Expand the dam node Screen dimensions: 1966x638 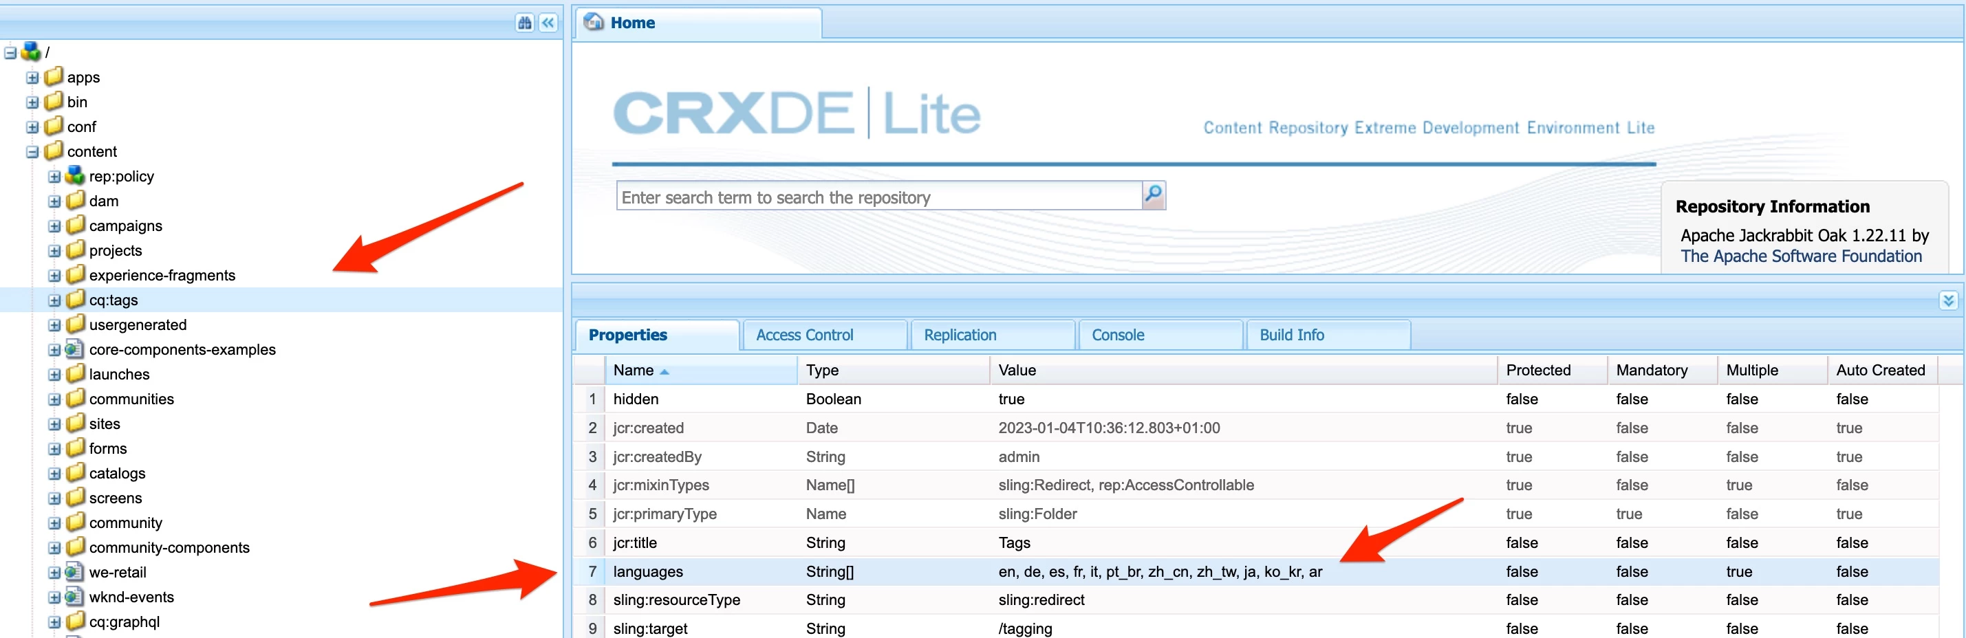[54, 201]
